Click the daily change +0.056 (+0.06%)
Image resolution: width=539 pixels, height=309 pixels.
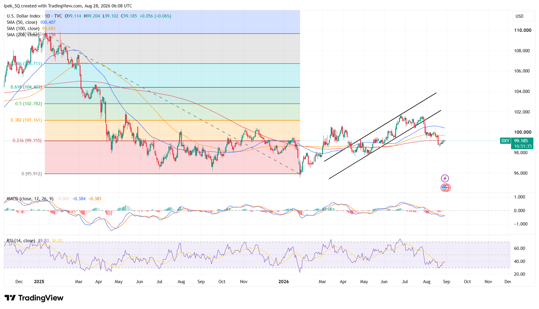[155, 16]
